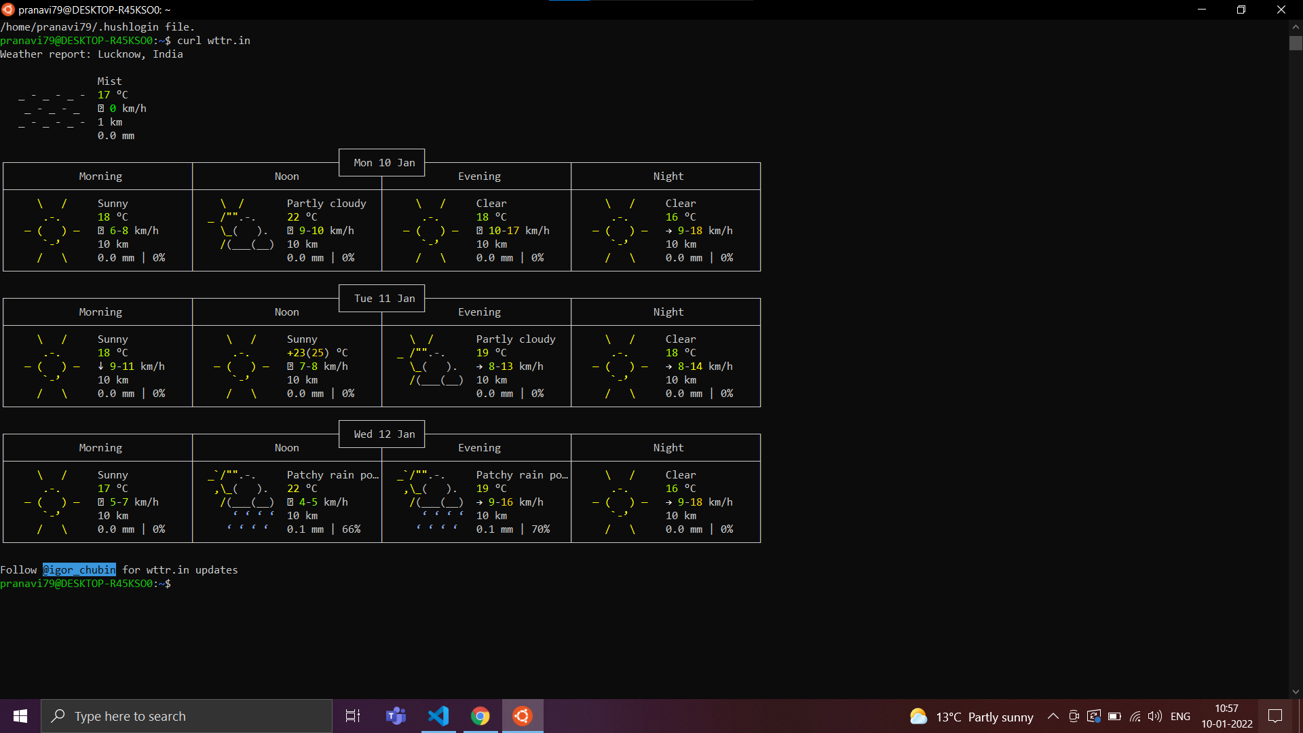Image resolution: width=1303 pixels, height=733 pixels.
Task: Click the ENG language indicator
Action: pyautogui.click(x=1180, y=716)
